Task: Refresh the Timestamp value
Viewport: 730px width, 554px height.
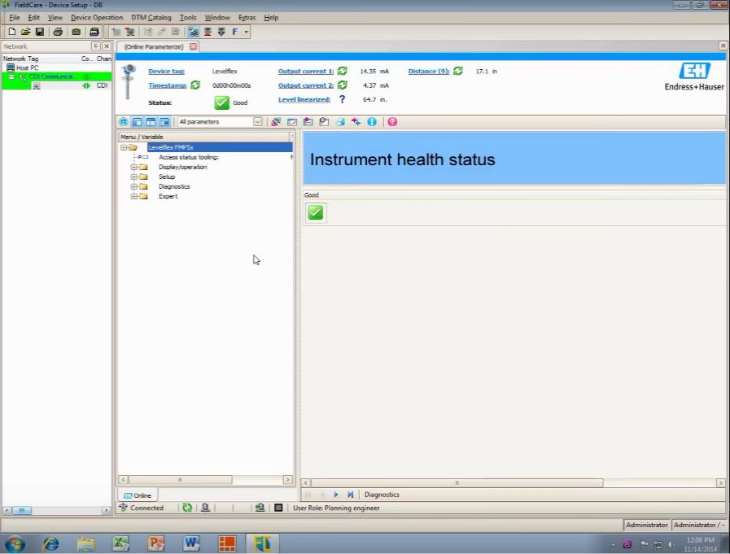Action: [195, 85]
